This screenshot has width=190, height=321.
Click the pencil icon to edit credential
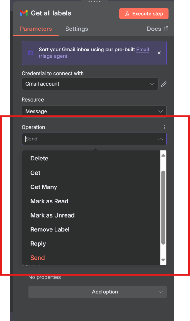(x=164, y=84)
